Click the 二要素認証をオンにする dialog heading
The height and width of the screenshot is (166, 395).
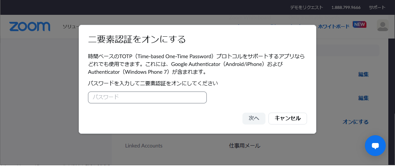(137, 39)
